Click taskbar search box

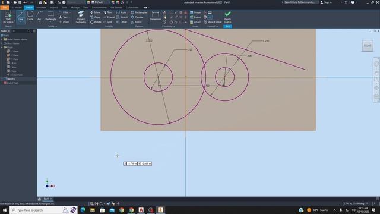(x=43, y=210)
